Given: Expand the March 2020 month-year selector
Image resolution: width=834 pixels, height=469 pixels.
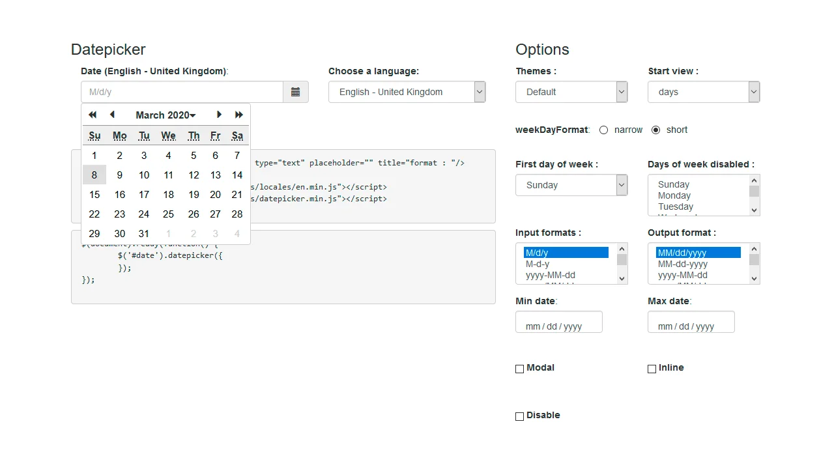Looking at the screenshot, I should 165,115.
